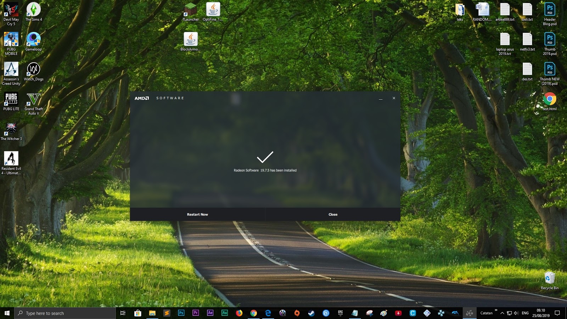Select PUBG MOBILE desktop icon
This screenshot has height=319, width=567.
[11, 44]
